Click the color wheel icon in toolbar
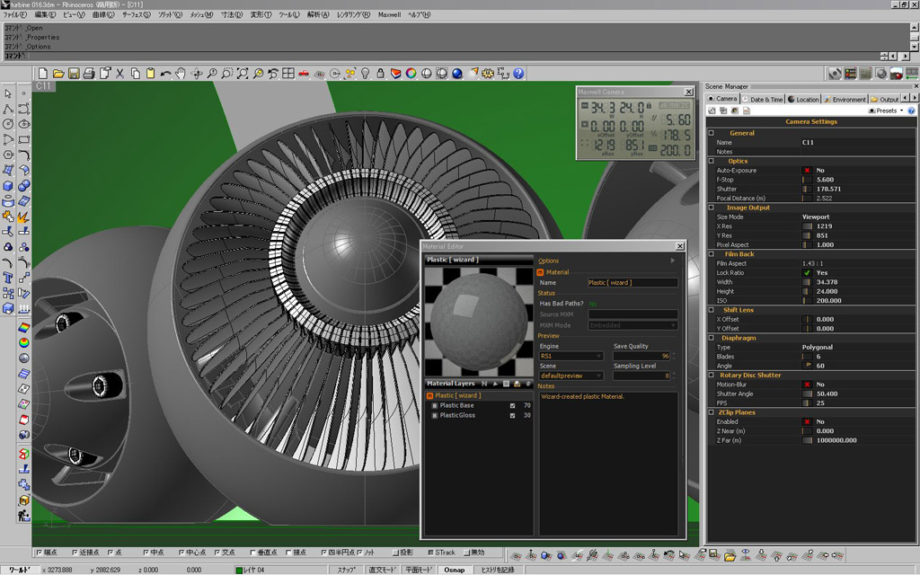This screenshot has width=920, height=575. 410,73
